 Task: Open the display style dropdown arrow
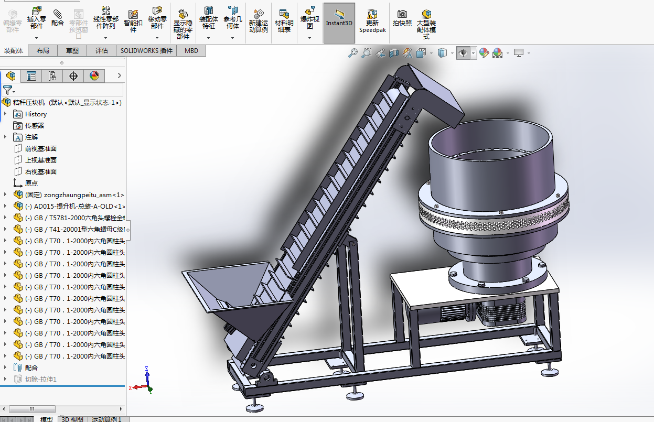click(452, 53)
